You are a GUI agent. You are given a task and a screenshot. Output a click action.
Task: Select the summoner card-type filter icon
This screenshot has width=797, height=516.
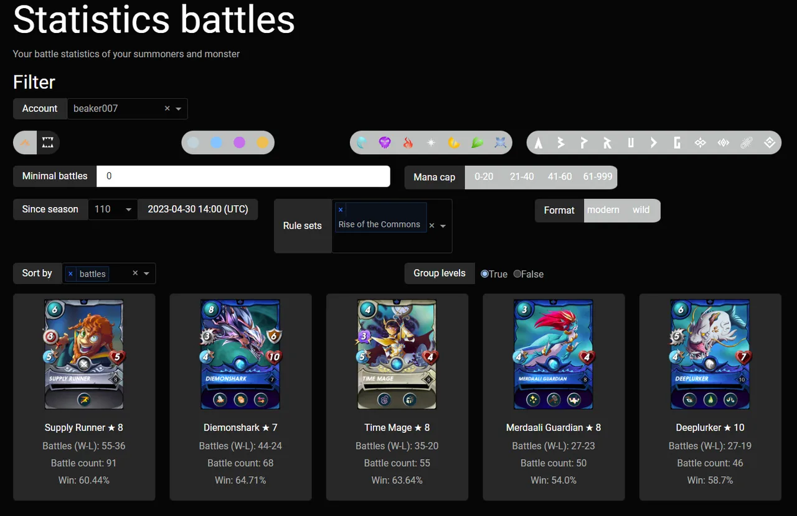pos(25,143)
